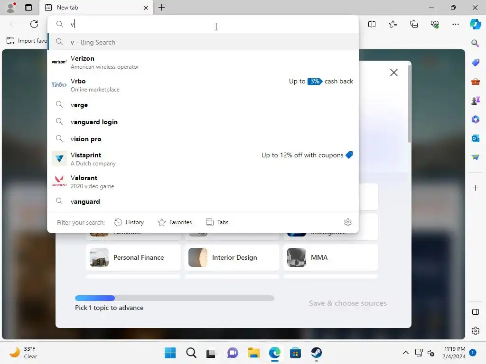
Task: Open the notification badge in taskbar
Action: (473, 352)
